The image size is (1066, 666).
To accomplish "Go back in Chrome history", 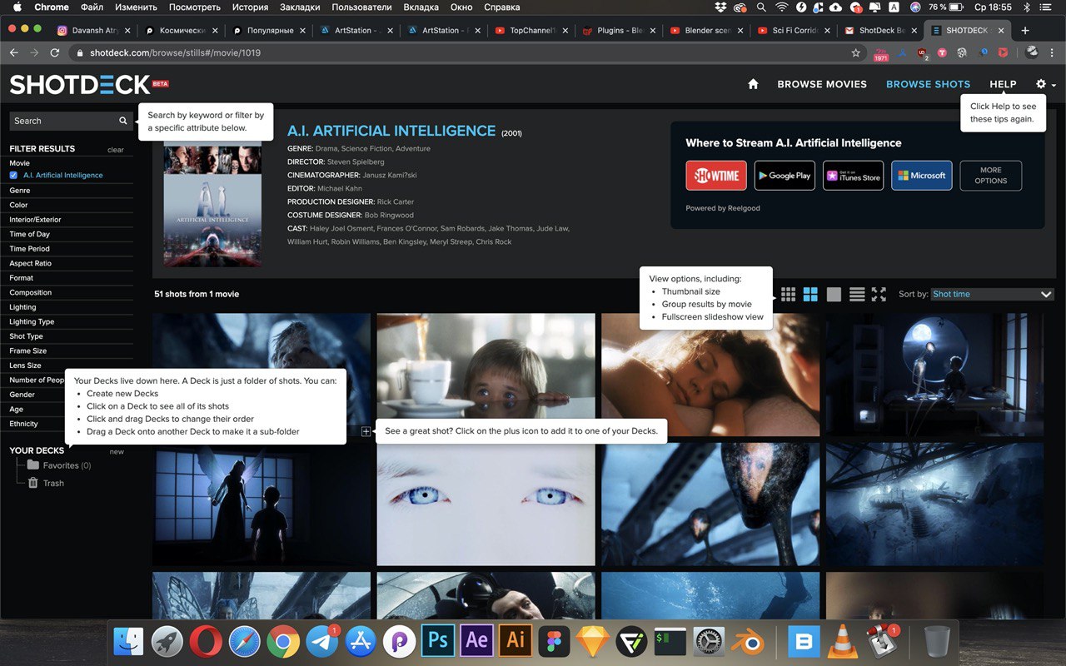I will pos(14,52).
